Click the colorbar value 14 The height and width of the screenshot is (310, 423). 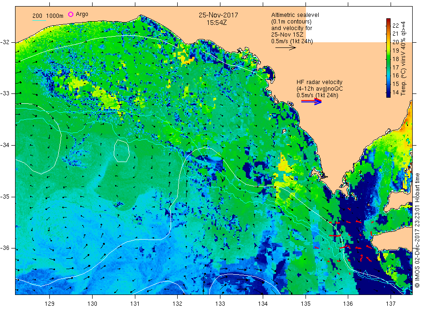[x=395, y=92]
